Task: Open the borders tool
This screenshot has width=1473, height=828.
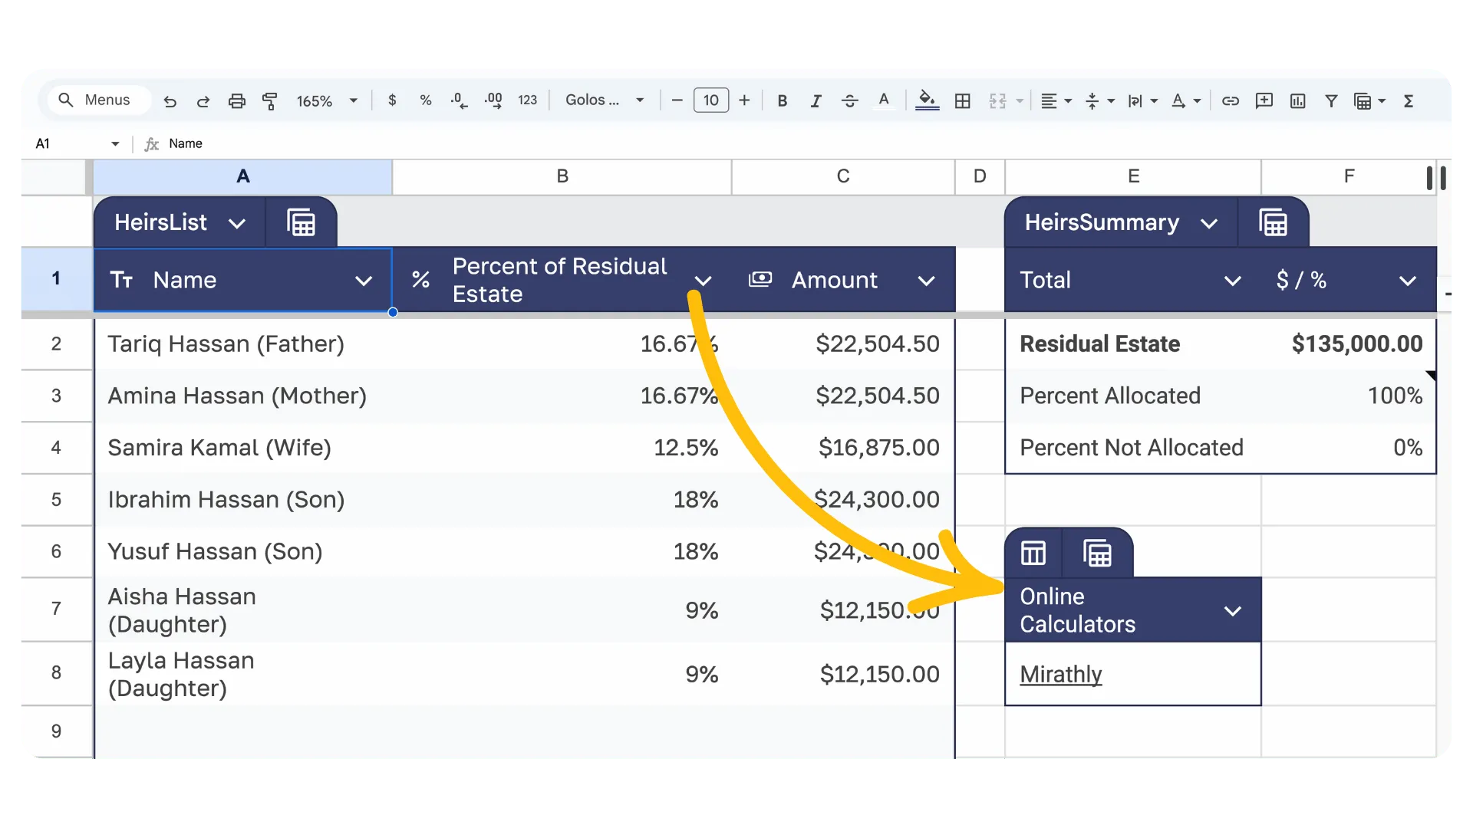Action: [963, 100]
